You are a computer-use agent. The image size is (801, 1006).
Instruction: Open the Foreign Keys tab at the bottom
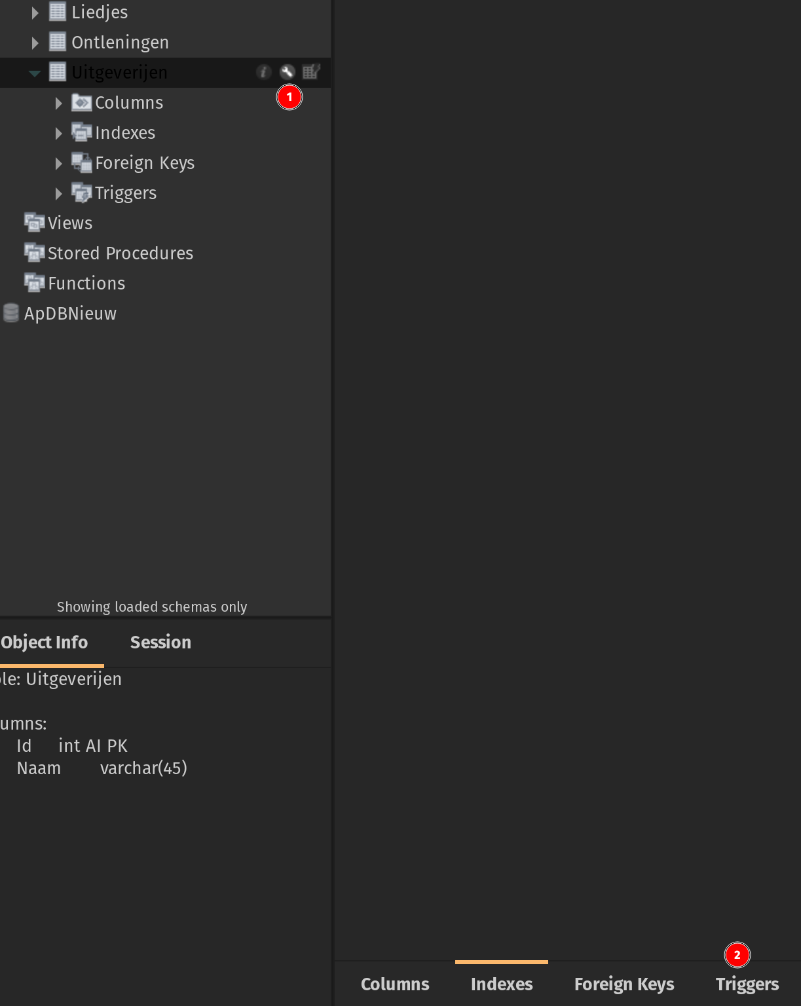tap(624, 984)
